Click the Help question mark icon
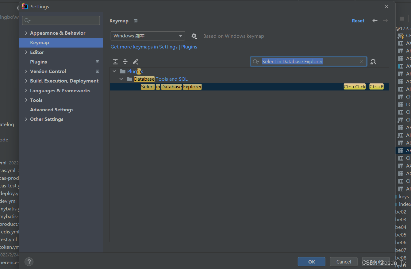Image resolution: width=411 pixels, height=269 pixels. point(29,262)
